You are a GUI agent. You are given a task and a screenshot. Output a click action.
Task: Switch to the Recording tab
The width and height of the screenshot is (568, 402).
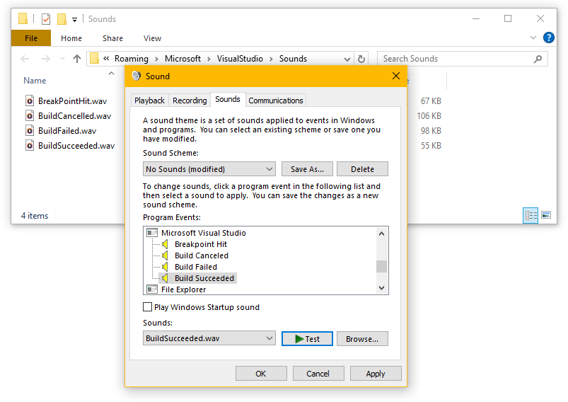(x=190, y=100)
